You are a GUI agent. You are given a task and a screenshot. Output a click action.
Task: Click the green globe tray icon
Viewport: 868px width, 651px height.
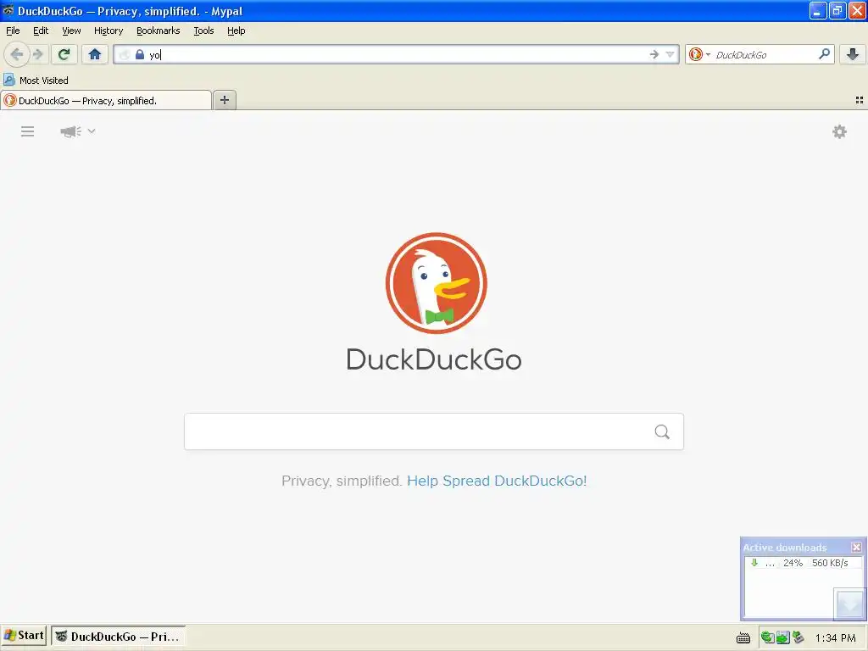(x=767, y=637)
